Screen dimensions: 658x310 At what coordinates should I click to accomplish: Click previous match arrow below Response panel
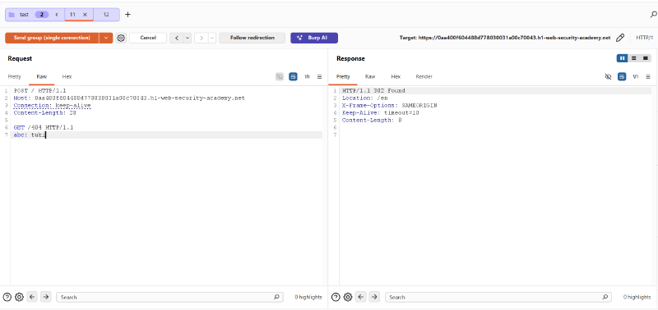pos(361,298)
